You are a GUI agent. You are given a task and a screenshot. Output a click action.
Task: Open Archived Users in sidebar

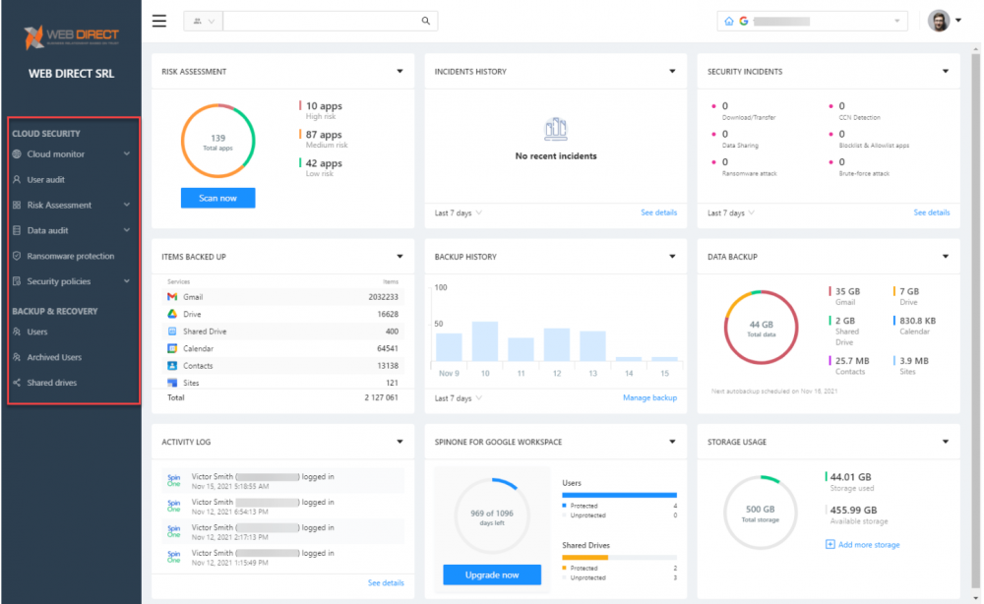coord(54,357)
